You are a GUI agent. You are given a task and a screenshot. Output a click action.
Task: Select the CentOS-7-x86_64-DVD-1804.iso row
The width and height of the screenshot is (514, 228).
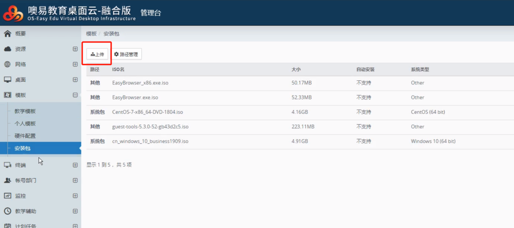(147, 112)
